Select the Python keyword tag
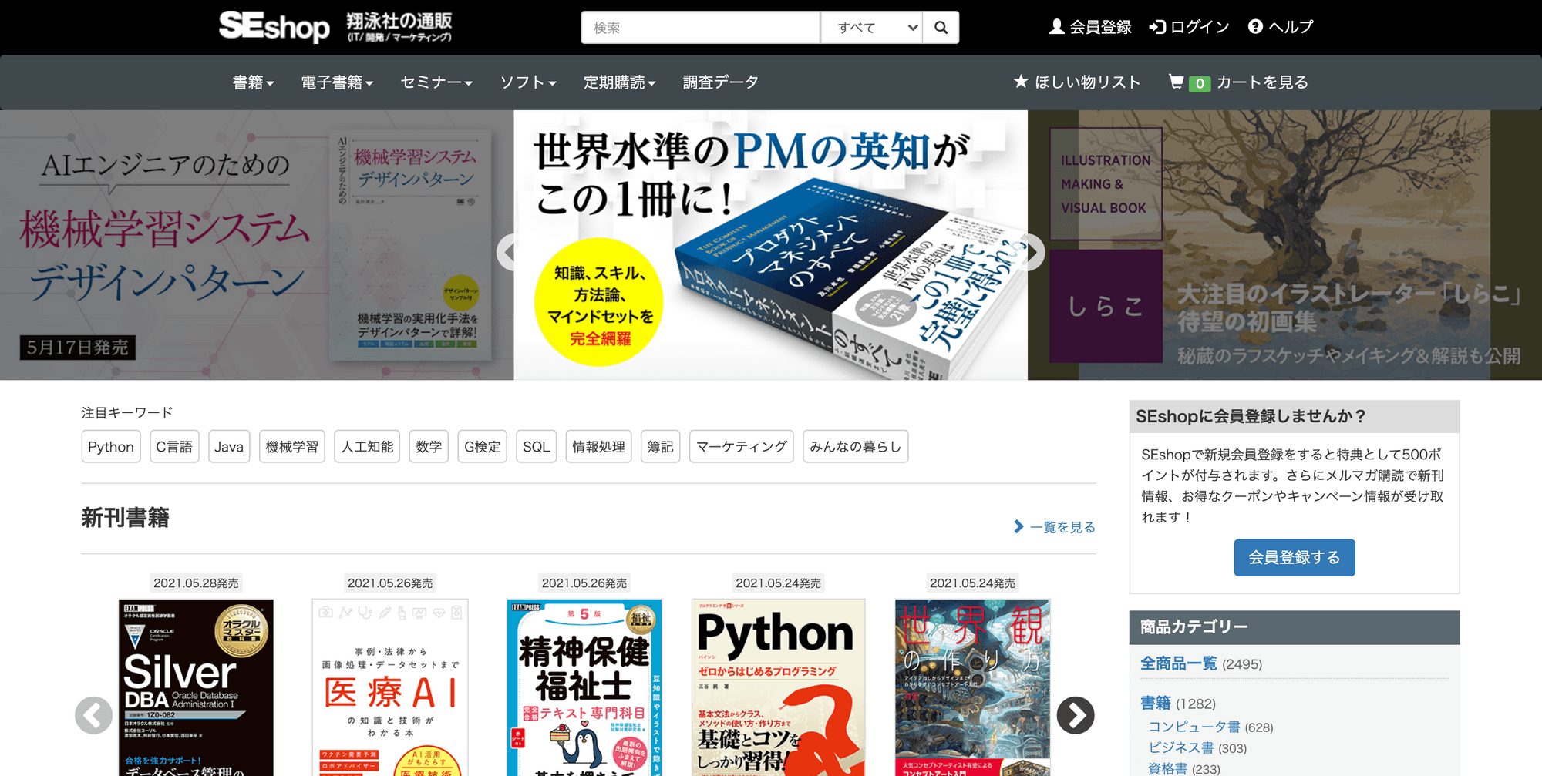Image resolution: width=1542 pixels, height=776 pixels. [111, 447]
